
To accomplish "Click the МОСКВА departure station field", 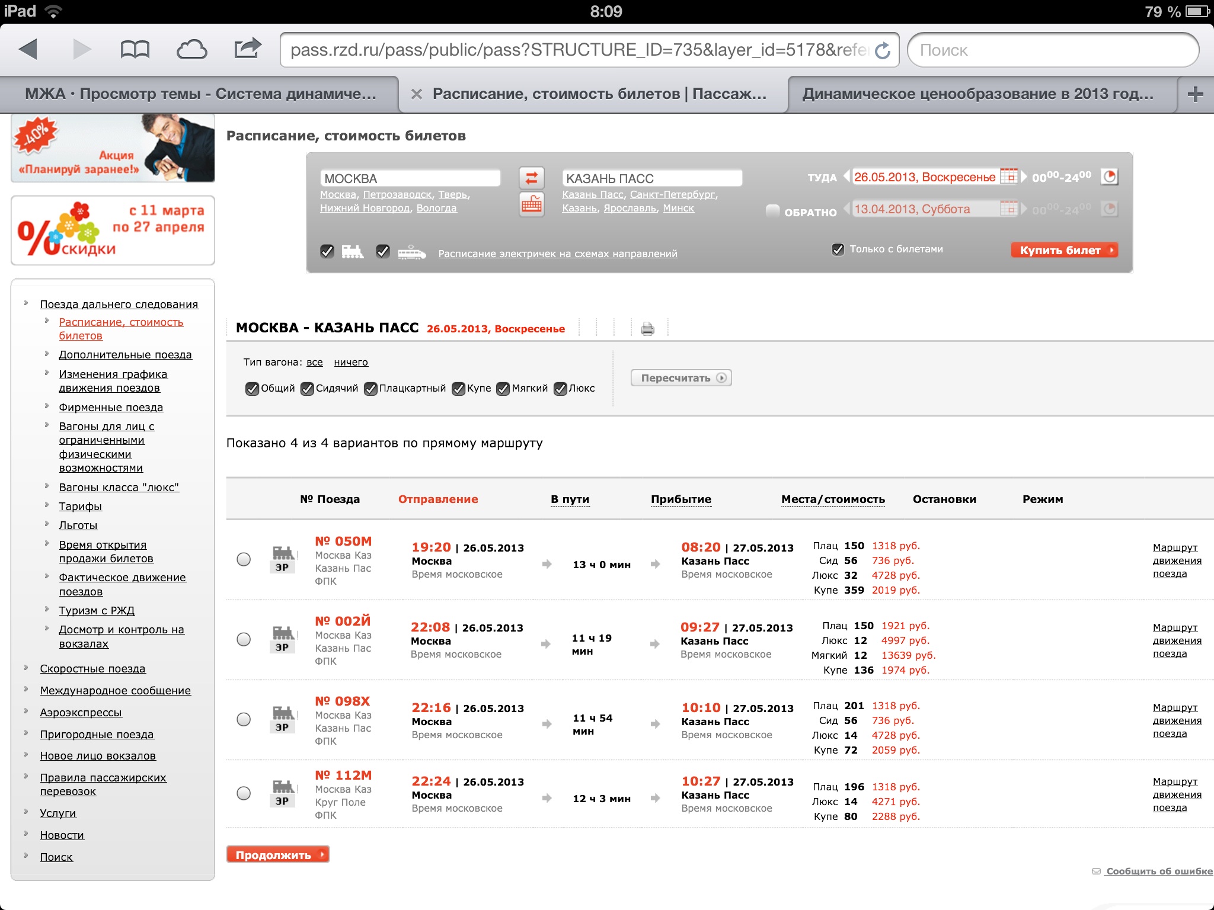I will (410, 178).
